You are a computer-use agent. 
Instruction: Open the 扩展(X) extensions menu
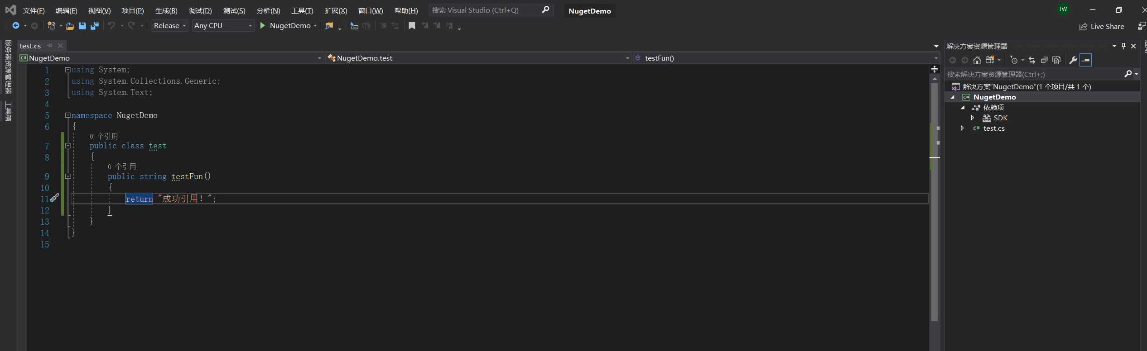[x=336, y=10]
